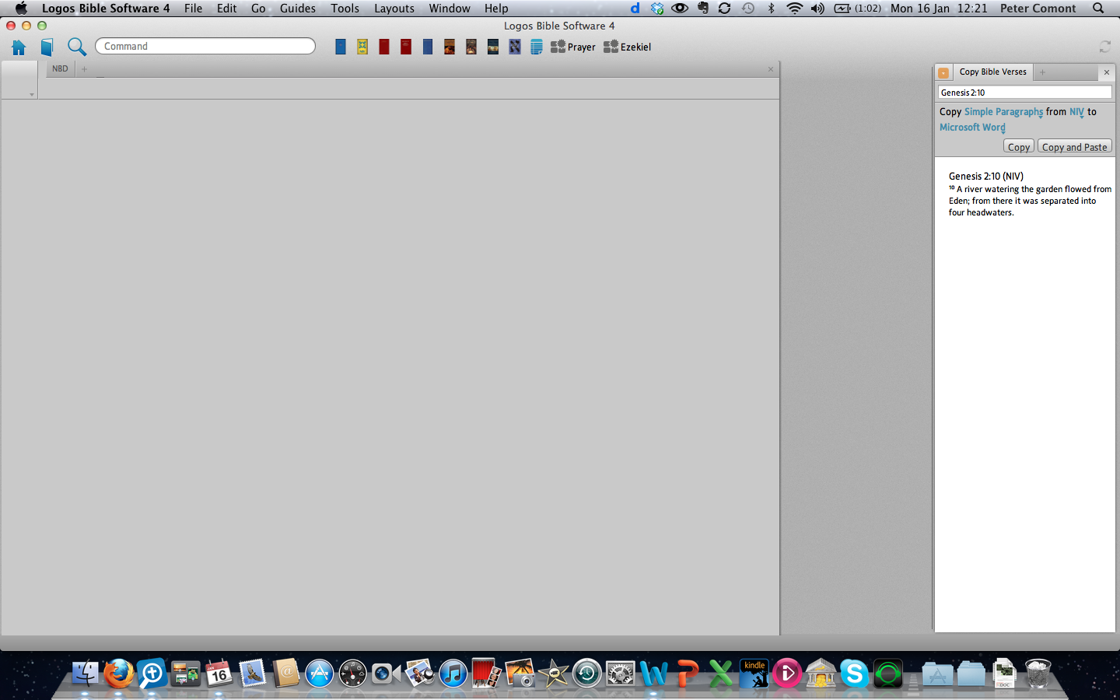Click the Time Machine menu bar icon
Viewport: 1120px width, 700px height.
(x=747, y=9)
